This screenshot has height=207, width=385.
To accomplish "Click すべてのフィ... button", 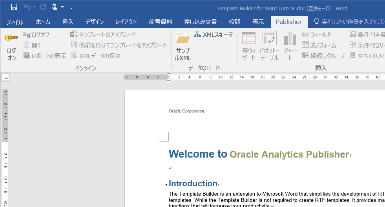I will coord(367,56).
